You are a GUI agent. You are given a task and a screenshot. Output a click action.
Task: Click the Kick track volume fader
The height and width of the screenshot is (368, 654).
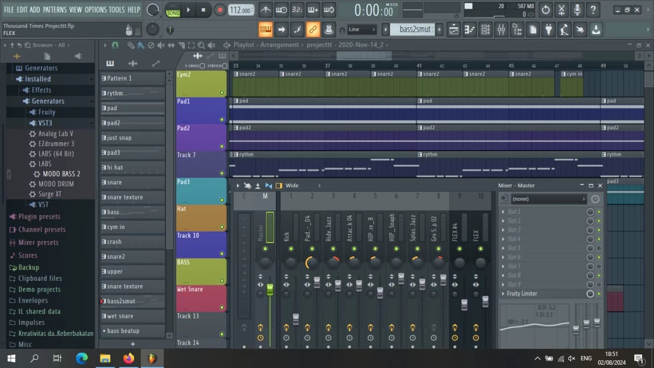coord(296,319)
